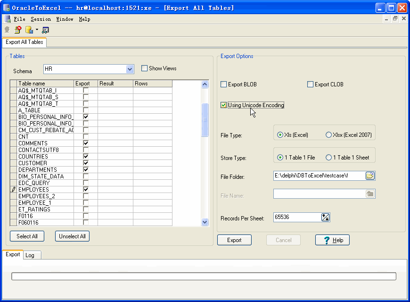The height and width of the screenshot is (302, 410).
Task: Open the Help menu
Action: (84, 19)
